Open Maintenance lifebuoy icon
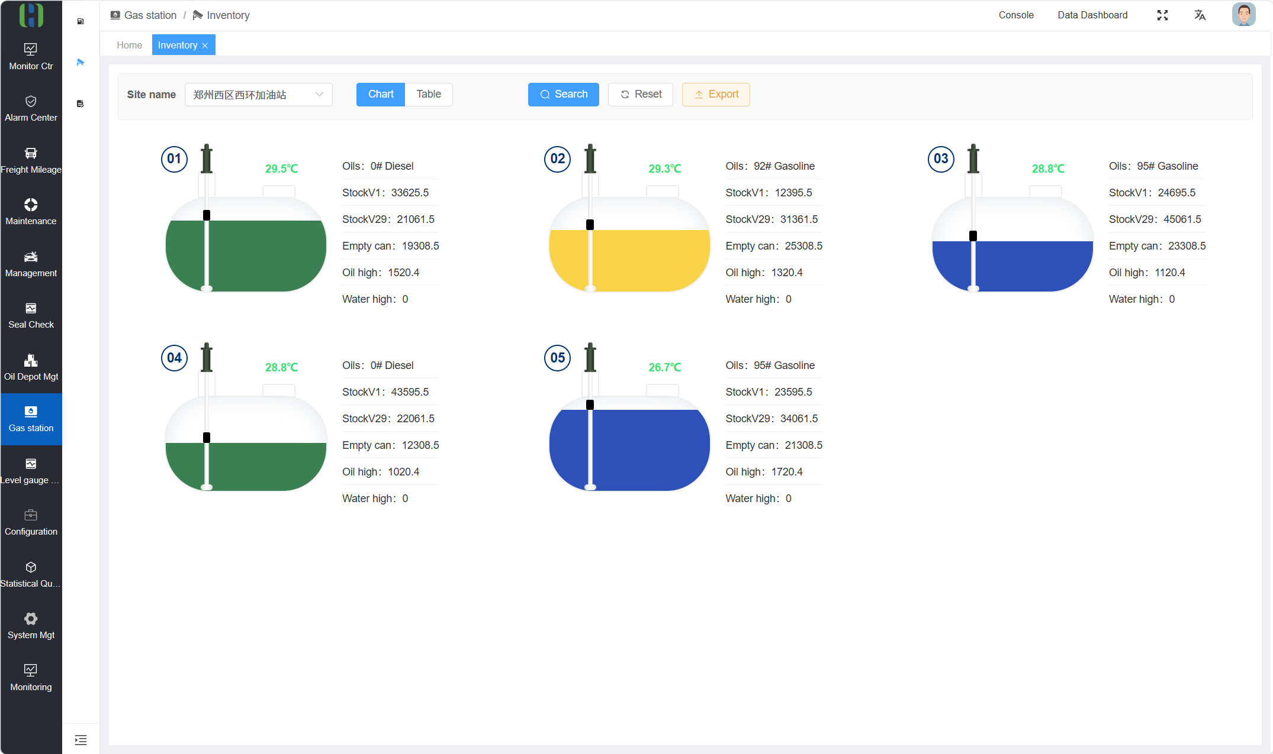Viewport: 1273px width, 754px height. point(31,205)
